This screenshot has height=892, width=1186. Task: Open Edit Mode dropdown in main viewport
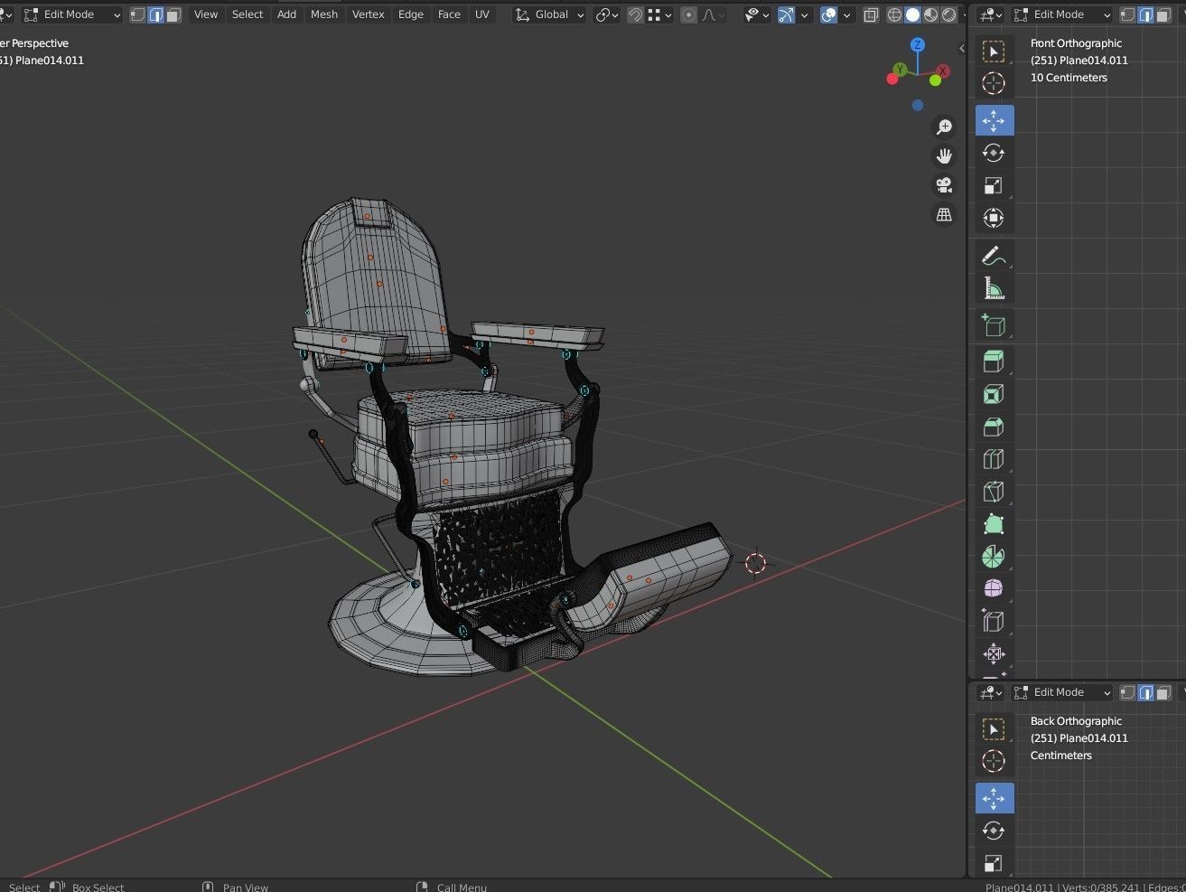pyautogui.click(x=72, y=14)
